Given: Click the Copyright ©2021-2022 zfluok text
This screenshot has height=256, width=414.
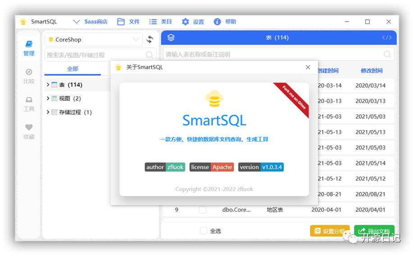Looking at the screenshot, I should click(x=214, y=189).
